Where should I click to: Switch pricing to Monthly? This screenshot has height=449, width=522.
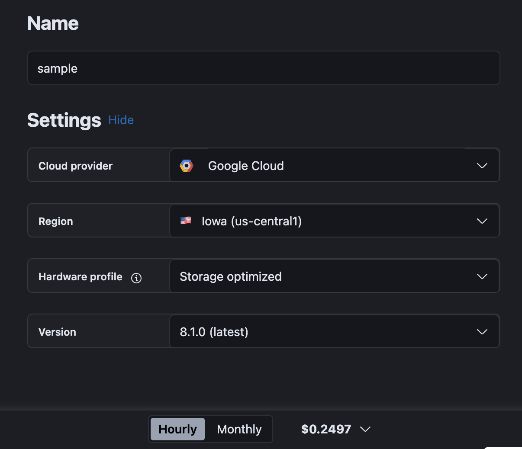[x=239, y=429]
